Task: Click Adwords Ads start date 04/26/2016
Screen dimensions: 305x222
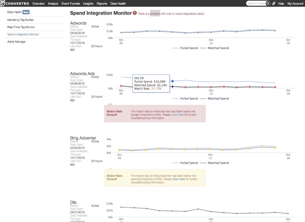Action: click(77, 84)
